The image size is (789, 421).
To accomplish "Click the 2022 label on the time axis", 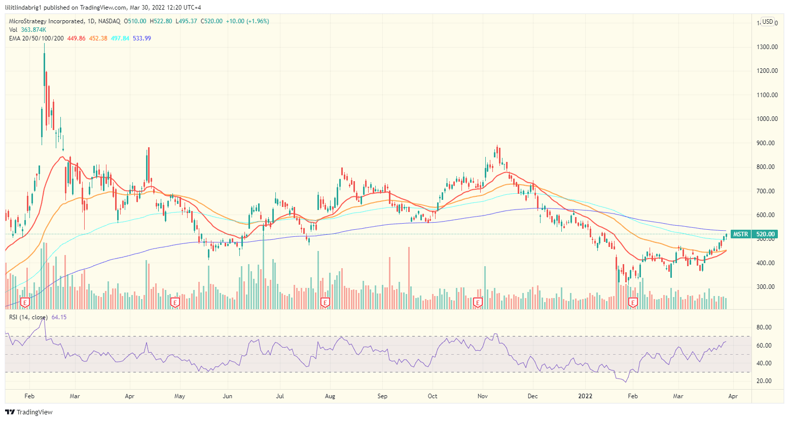I will pyautogui.click(x=586, y=396).
